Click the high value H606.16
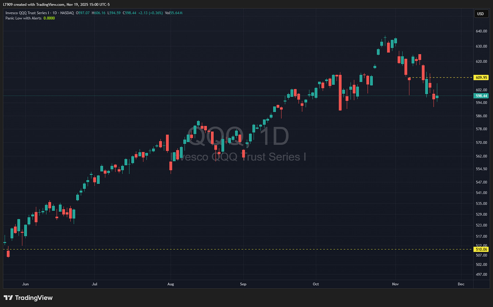The width and height of the screenshot is (493, 307). (99, 13)
